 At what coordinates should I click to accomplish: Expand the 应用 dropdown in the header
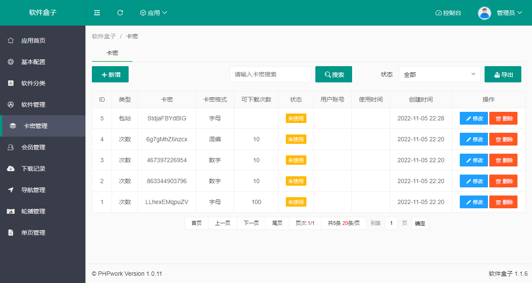(x=153, y=13)
